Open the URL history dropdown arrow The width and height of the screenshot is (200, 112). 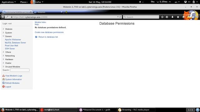(x=118, y=17)
